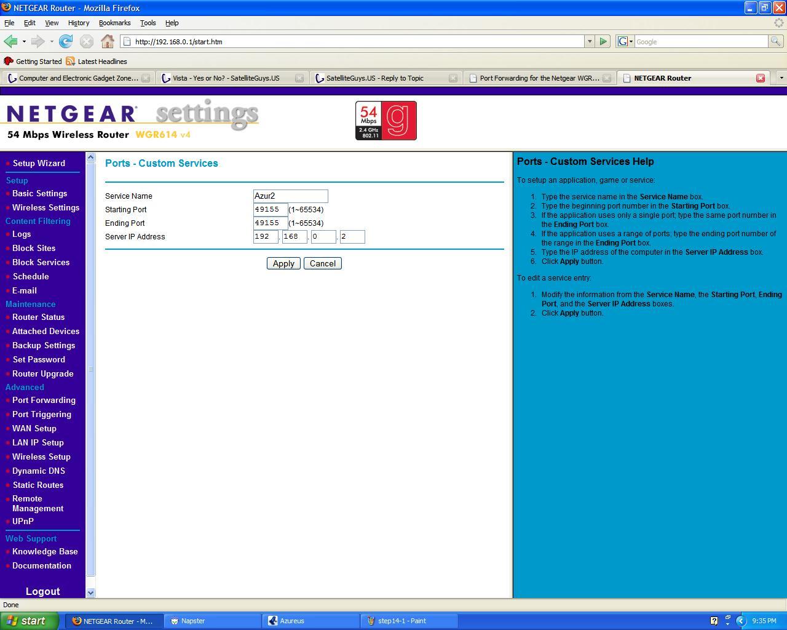This screenshot has width=787, height=630.
Task: Open the File menu
Action: click(x=9, y=23)
